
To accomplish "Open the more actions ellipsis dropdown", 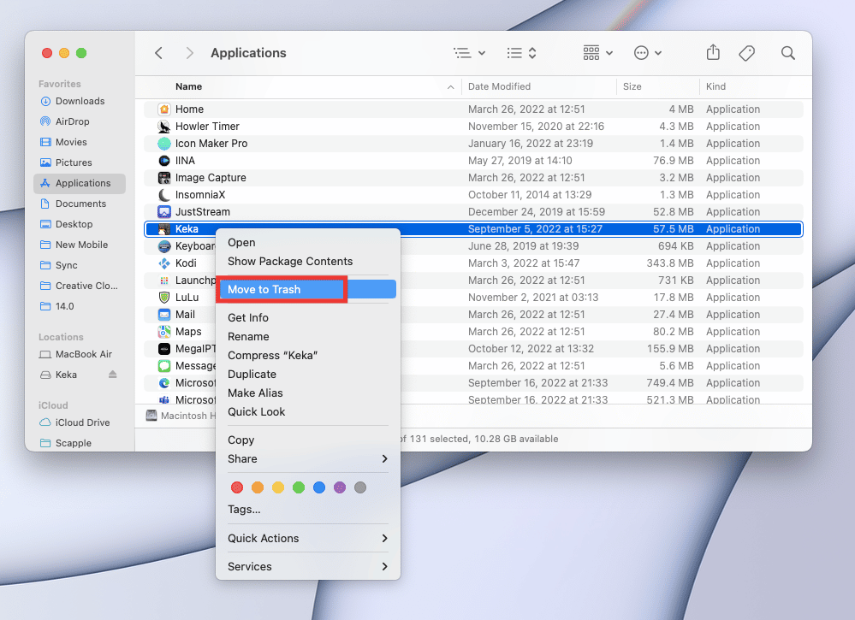I will pos(647,53).
